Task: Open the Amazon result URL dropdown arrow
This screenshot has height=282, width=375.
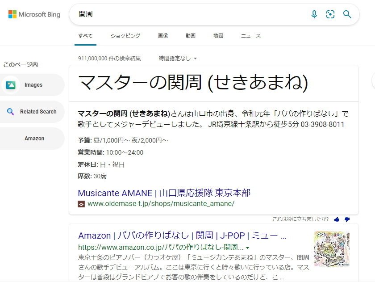Action: point(247,248)
